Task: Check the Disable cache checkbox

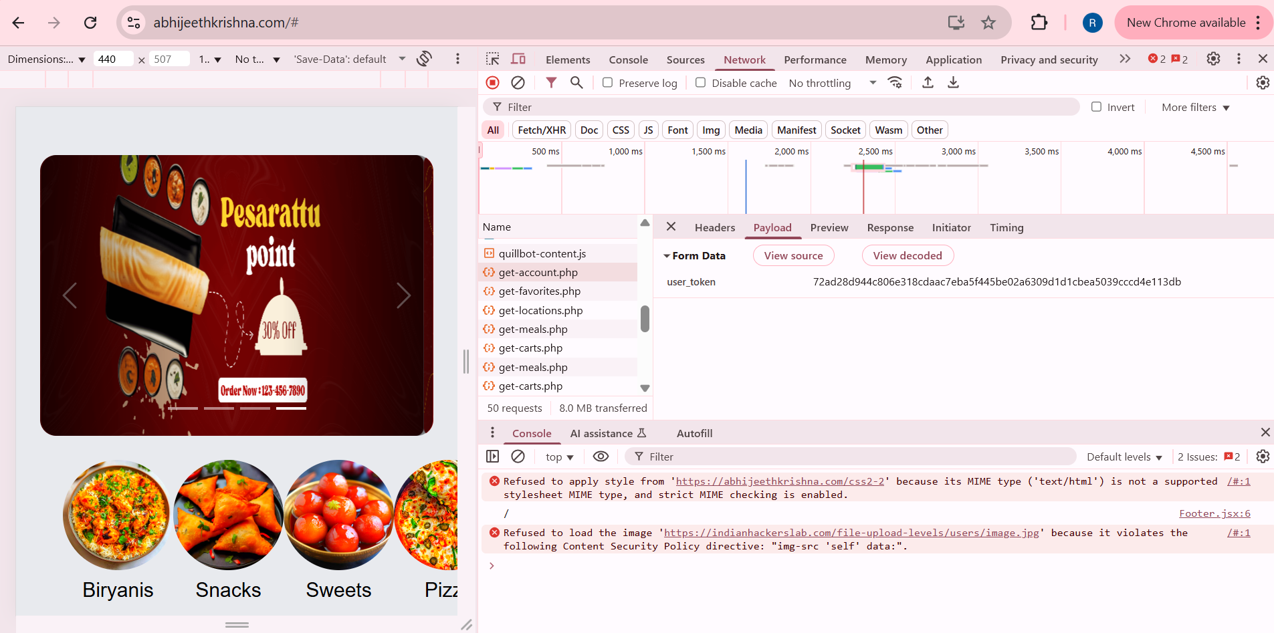Action: [x=701, y=82]
